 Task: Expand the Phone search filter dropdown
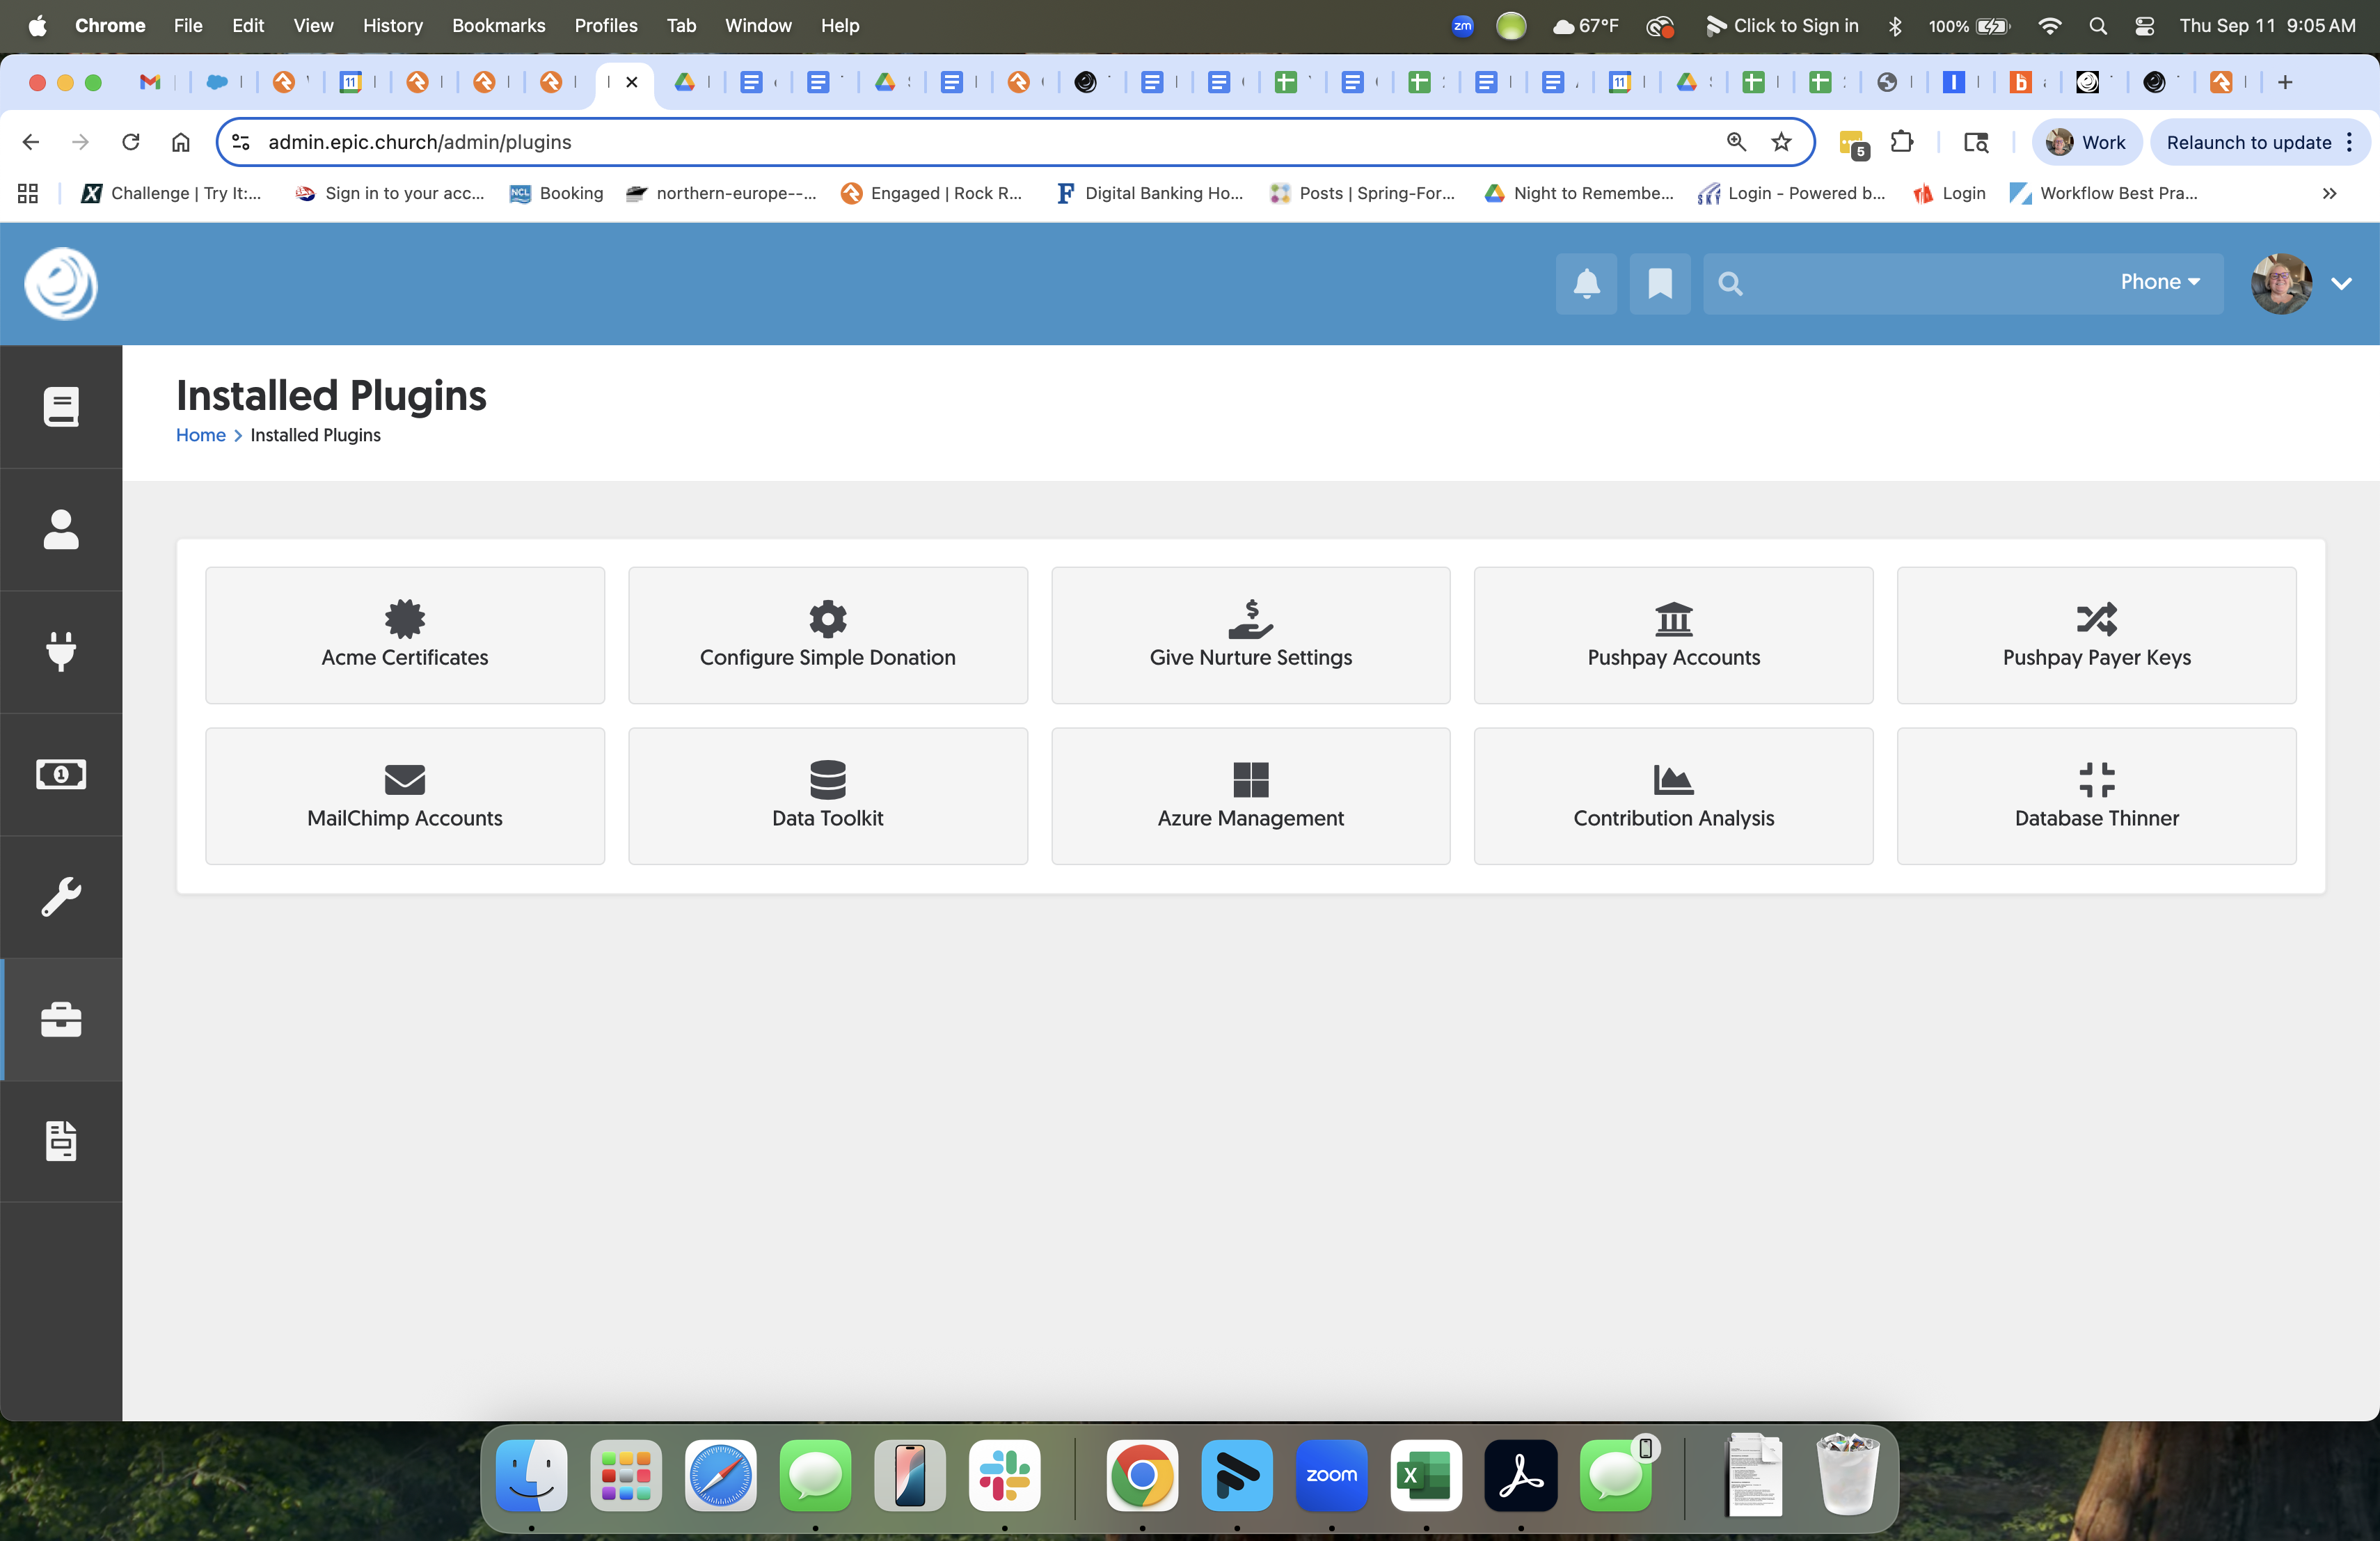pos(2159,282)
